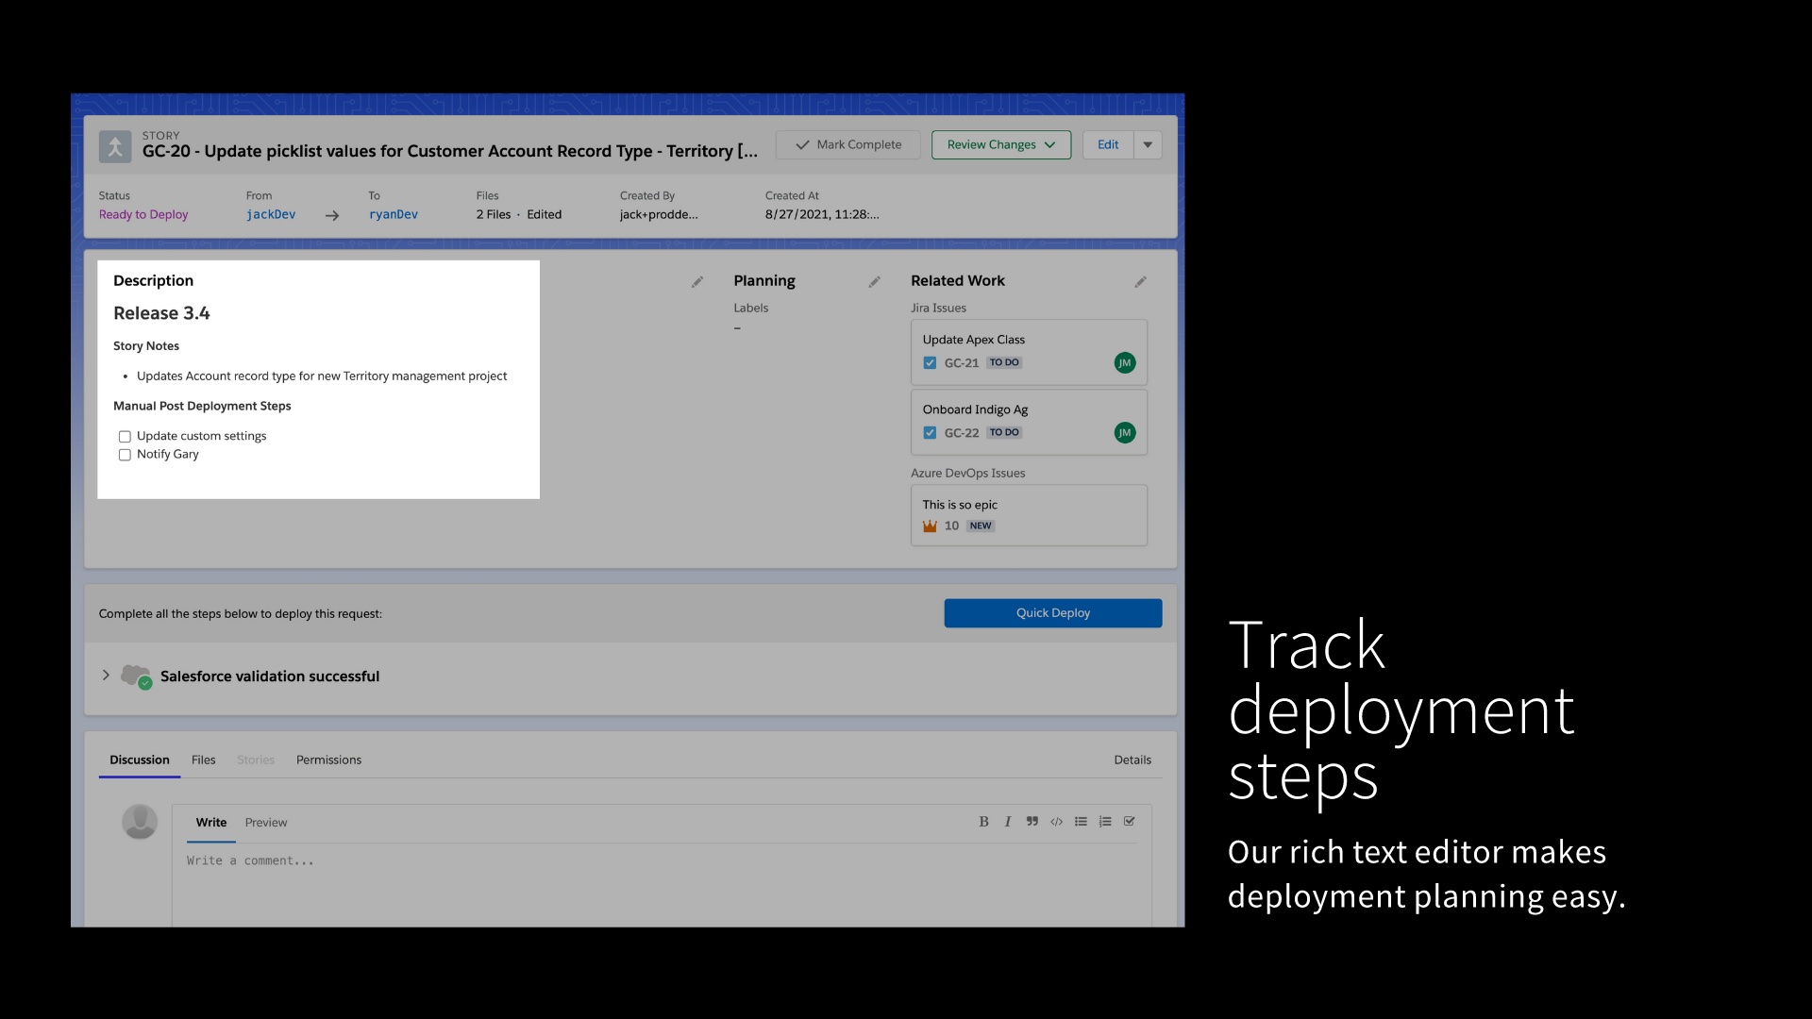
Task: Insert a code block in the comment editor
Action: (1056, 822)
